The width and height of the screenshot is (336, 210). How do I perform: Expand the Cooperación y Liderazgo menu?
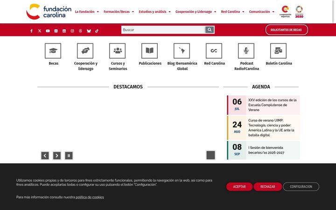(x=196, y=12)
